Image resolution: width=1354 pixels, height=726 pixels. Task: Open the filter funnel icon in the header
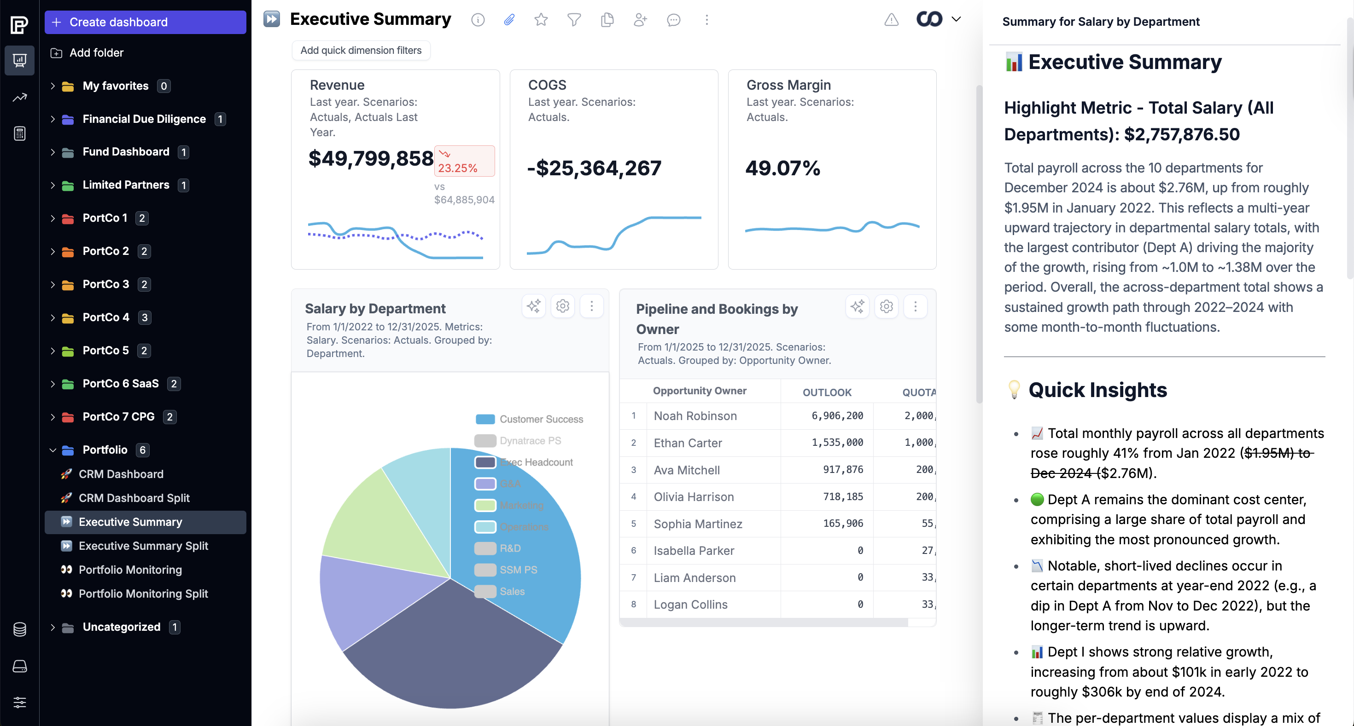(x=574, y=20)
